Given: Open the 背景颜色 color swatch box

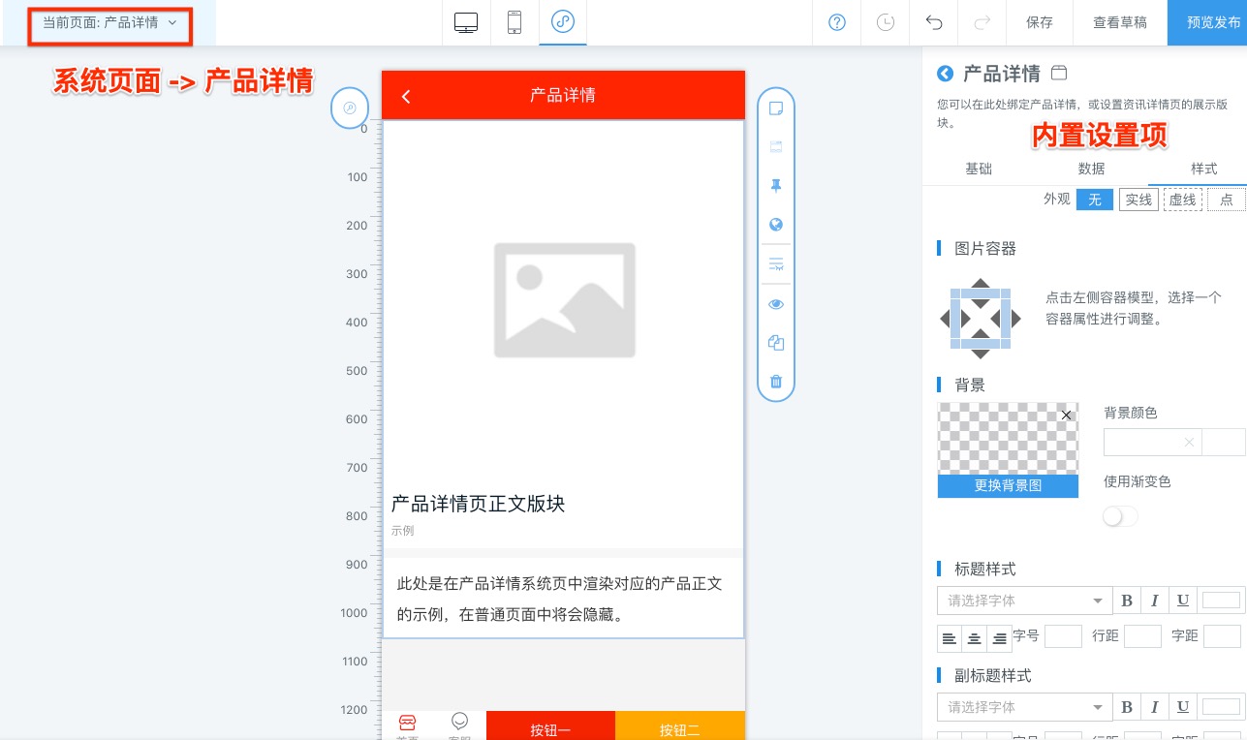Looking at the screenshot, I should [x=1224, y=443].
